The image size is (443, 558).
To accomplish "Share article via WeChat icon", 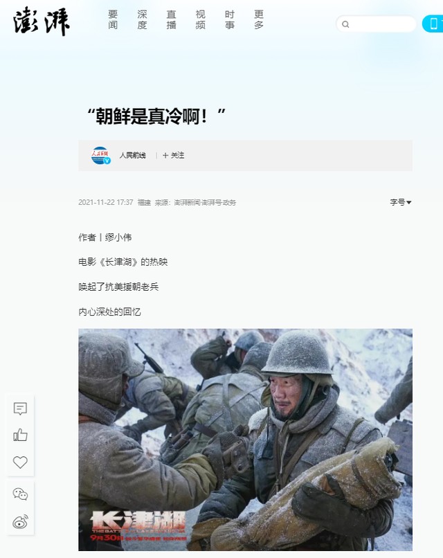I will tap(20, 494).
